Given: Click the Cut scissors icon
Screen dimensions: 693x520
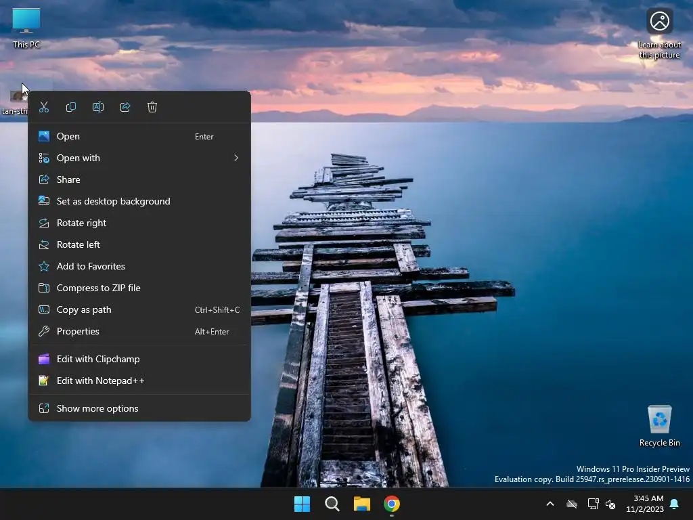Looking at the screenshot, I should 44,107.
